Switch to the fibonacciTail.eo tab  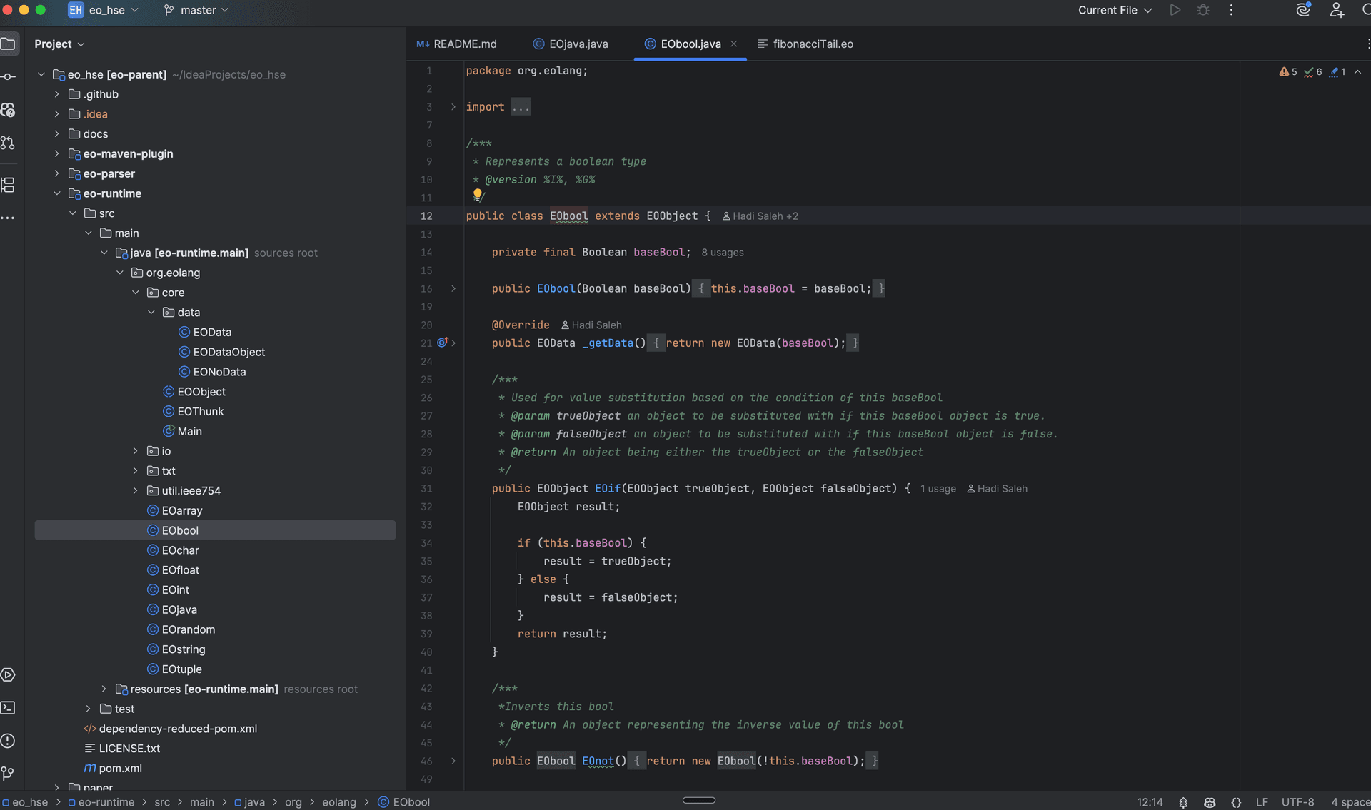tap(813, 44)
